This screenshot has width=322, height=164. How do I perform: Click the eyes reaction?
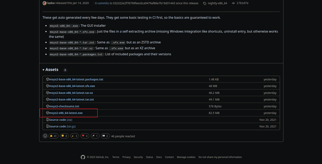105,136
